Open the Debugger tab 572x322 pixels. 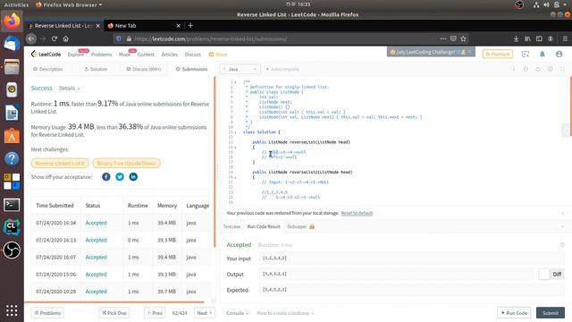pos(300,226)
